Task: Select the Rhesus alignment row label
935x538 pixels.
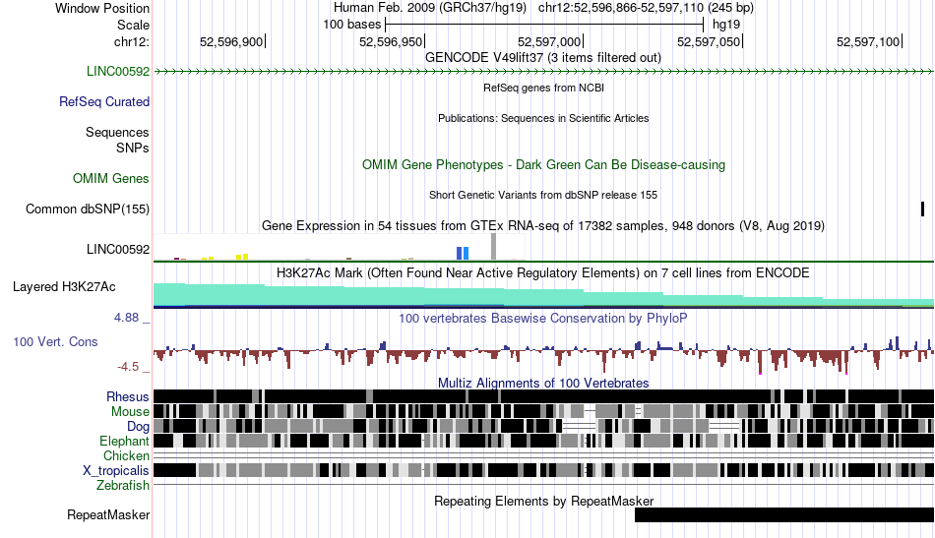Action: tap(128, 397)
